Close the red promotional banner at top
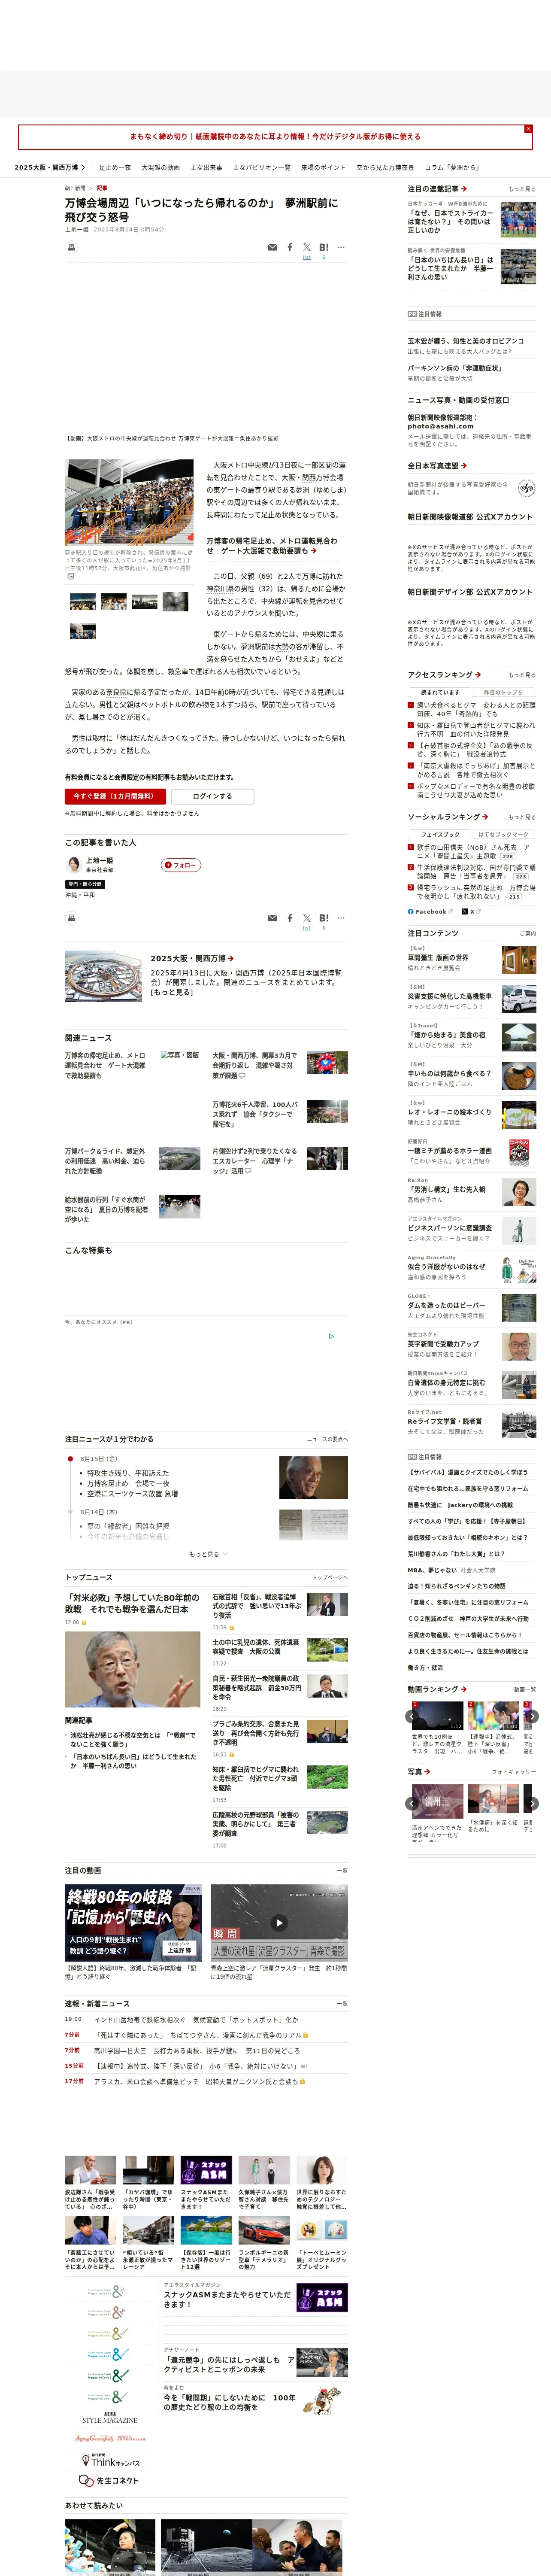 click(528, 129)
